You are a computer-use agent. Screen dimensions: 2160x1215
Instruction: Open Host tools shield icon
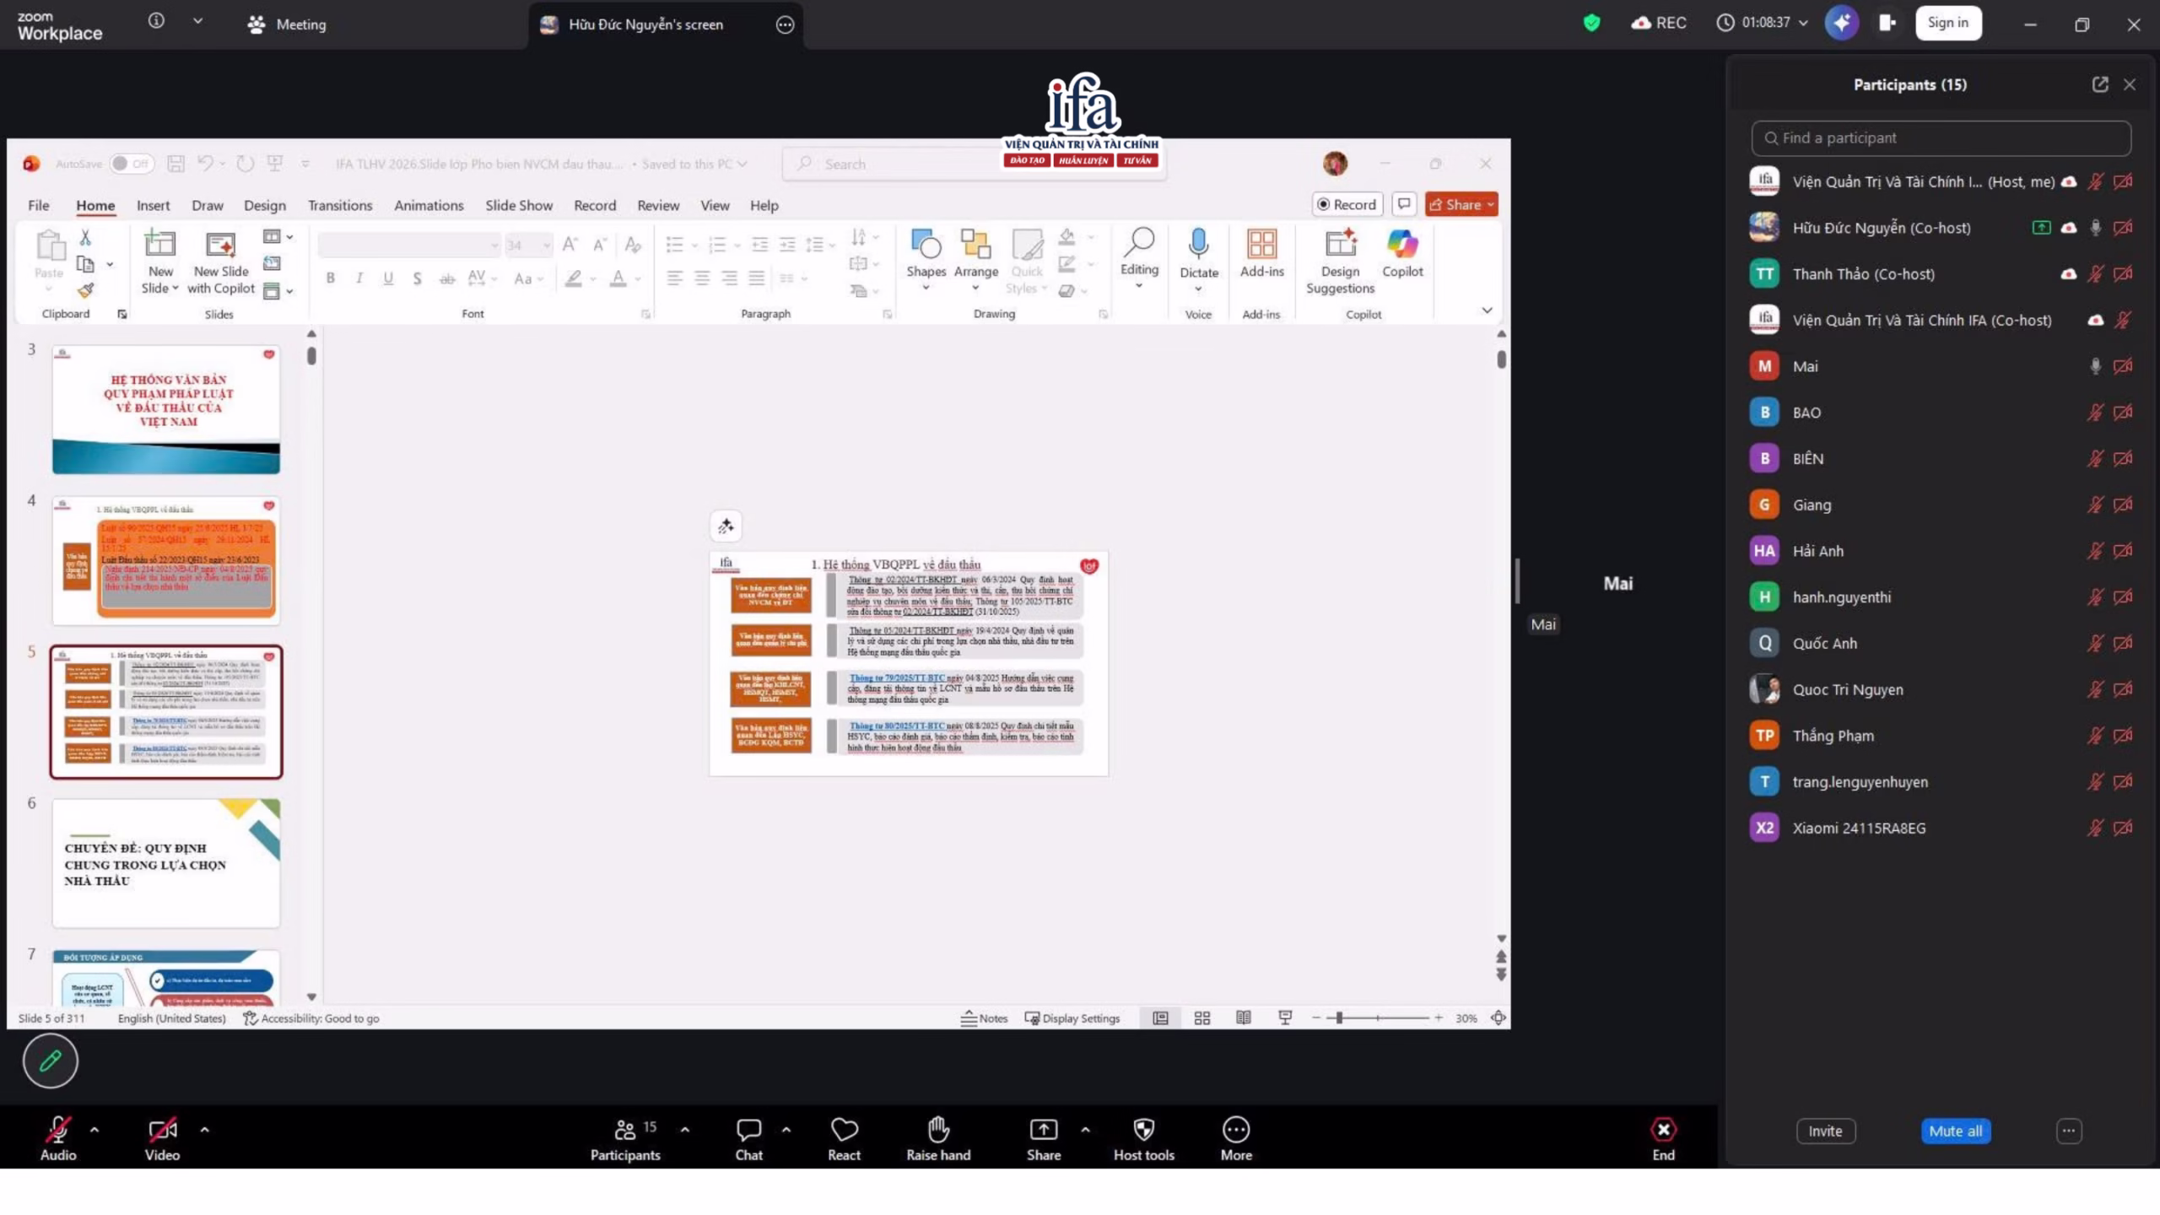click(1143, 1129)
